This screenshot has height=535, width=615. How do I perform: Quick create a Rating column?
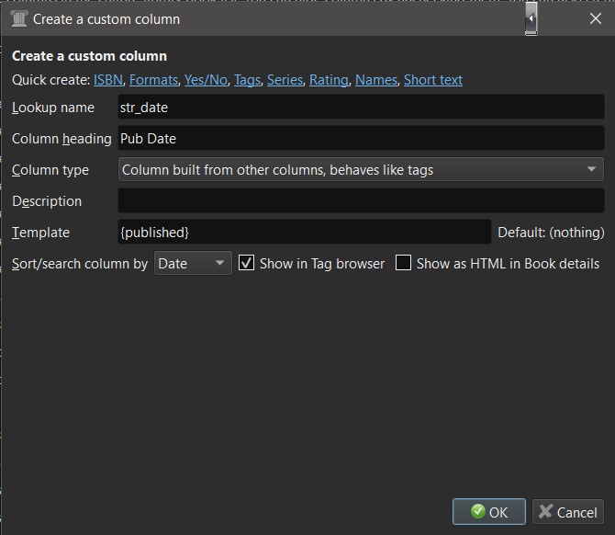tap(329, 80)
